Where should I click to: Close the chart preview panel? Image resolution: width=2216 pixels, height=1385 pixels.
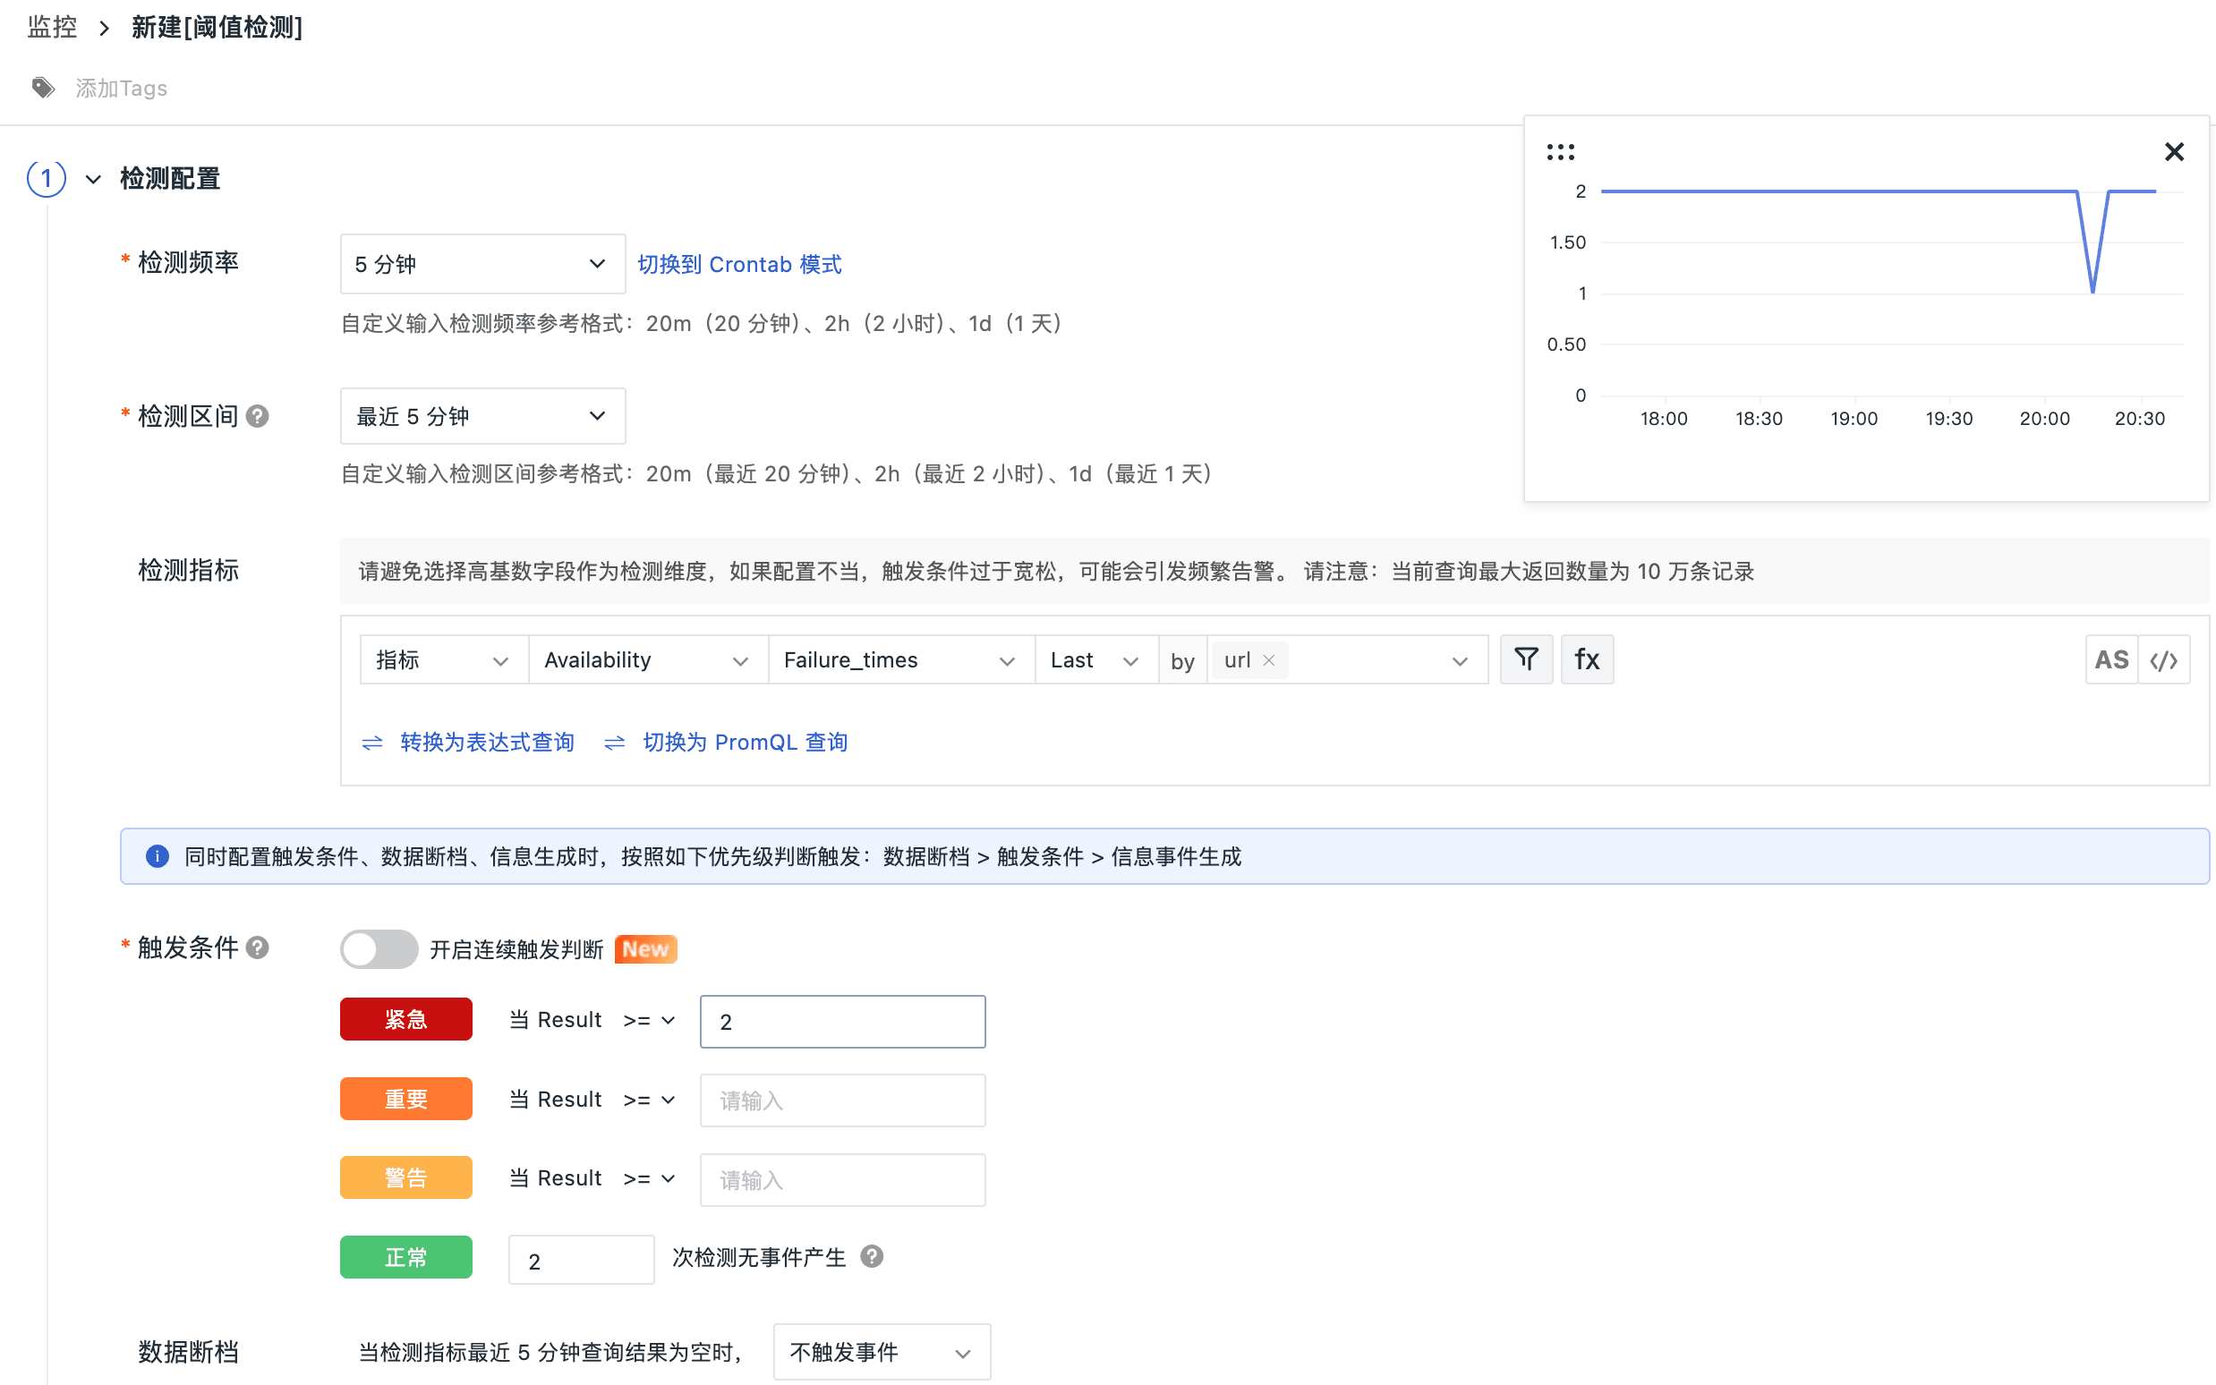[2174, 151]
